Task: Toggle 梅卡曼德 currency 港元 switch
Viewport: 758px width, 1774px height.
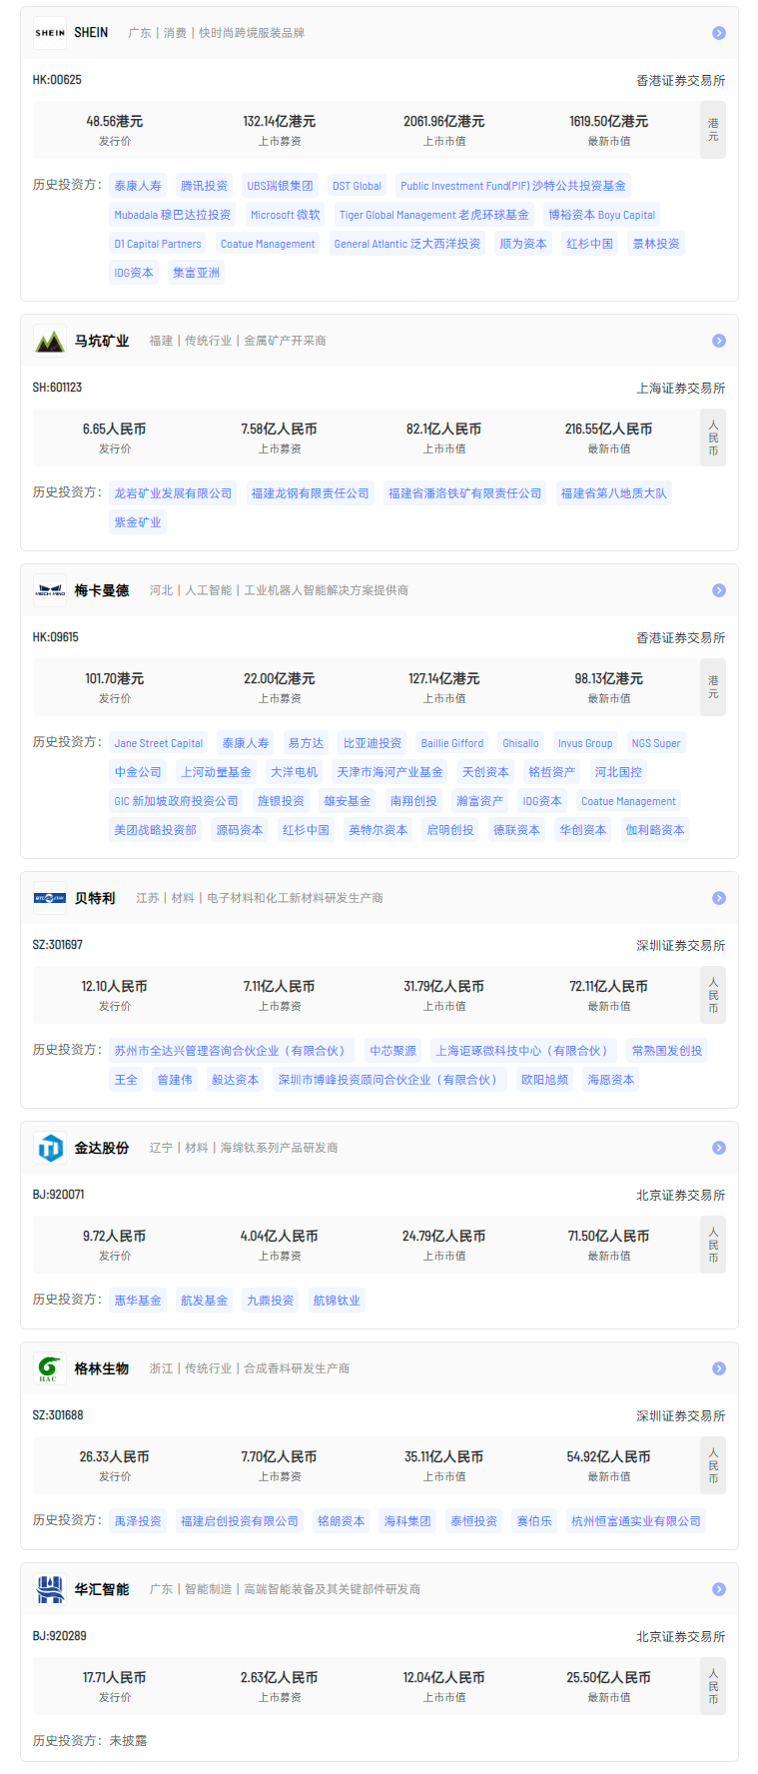Action: point(713,687)
